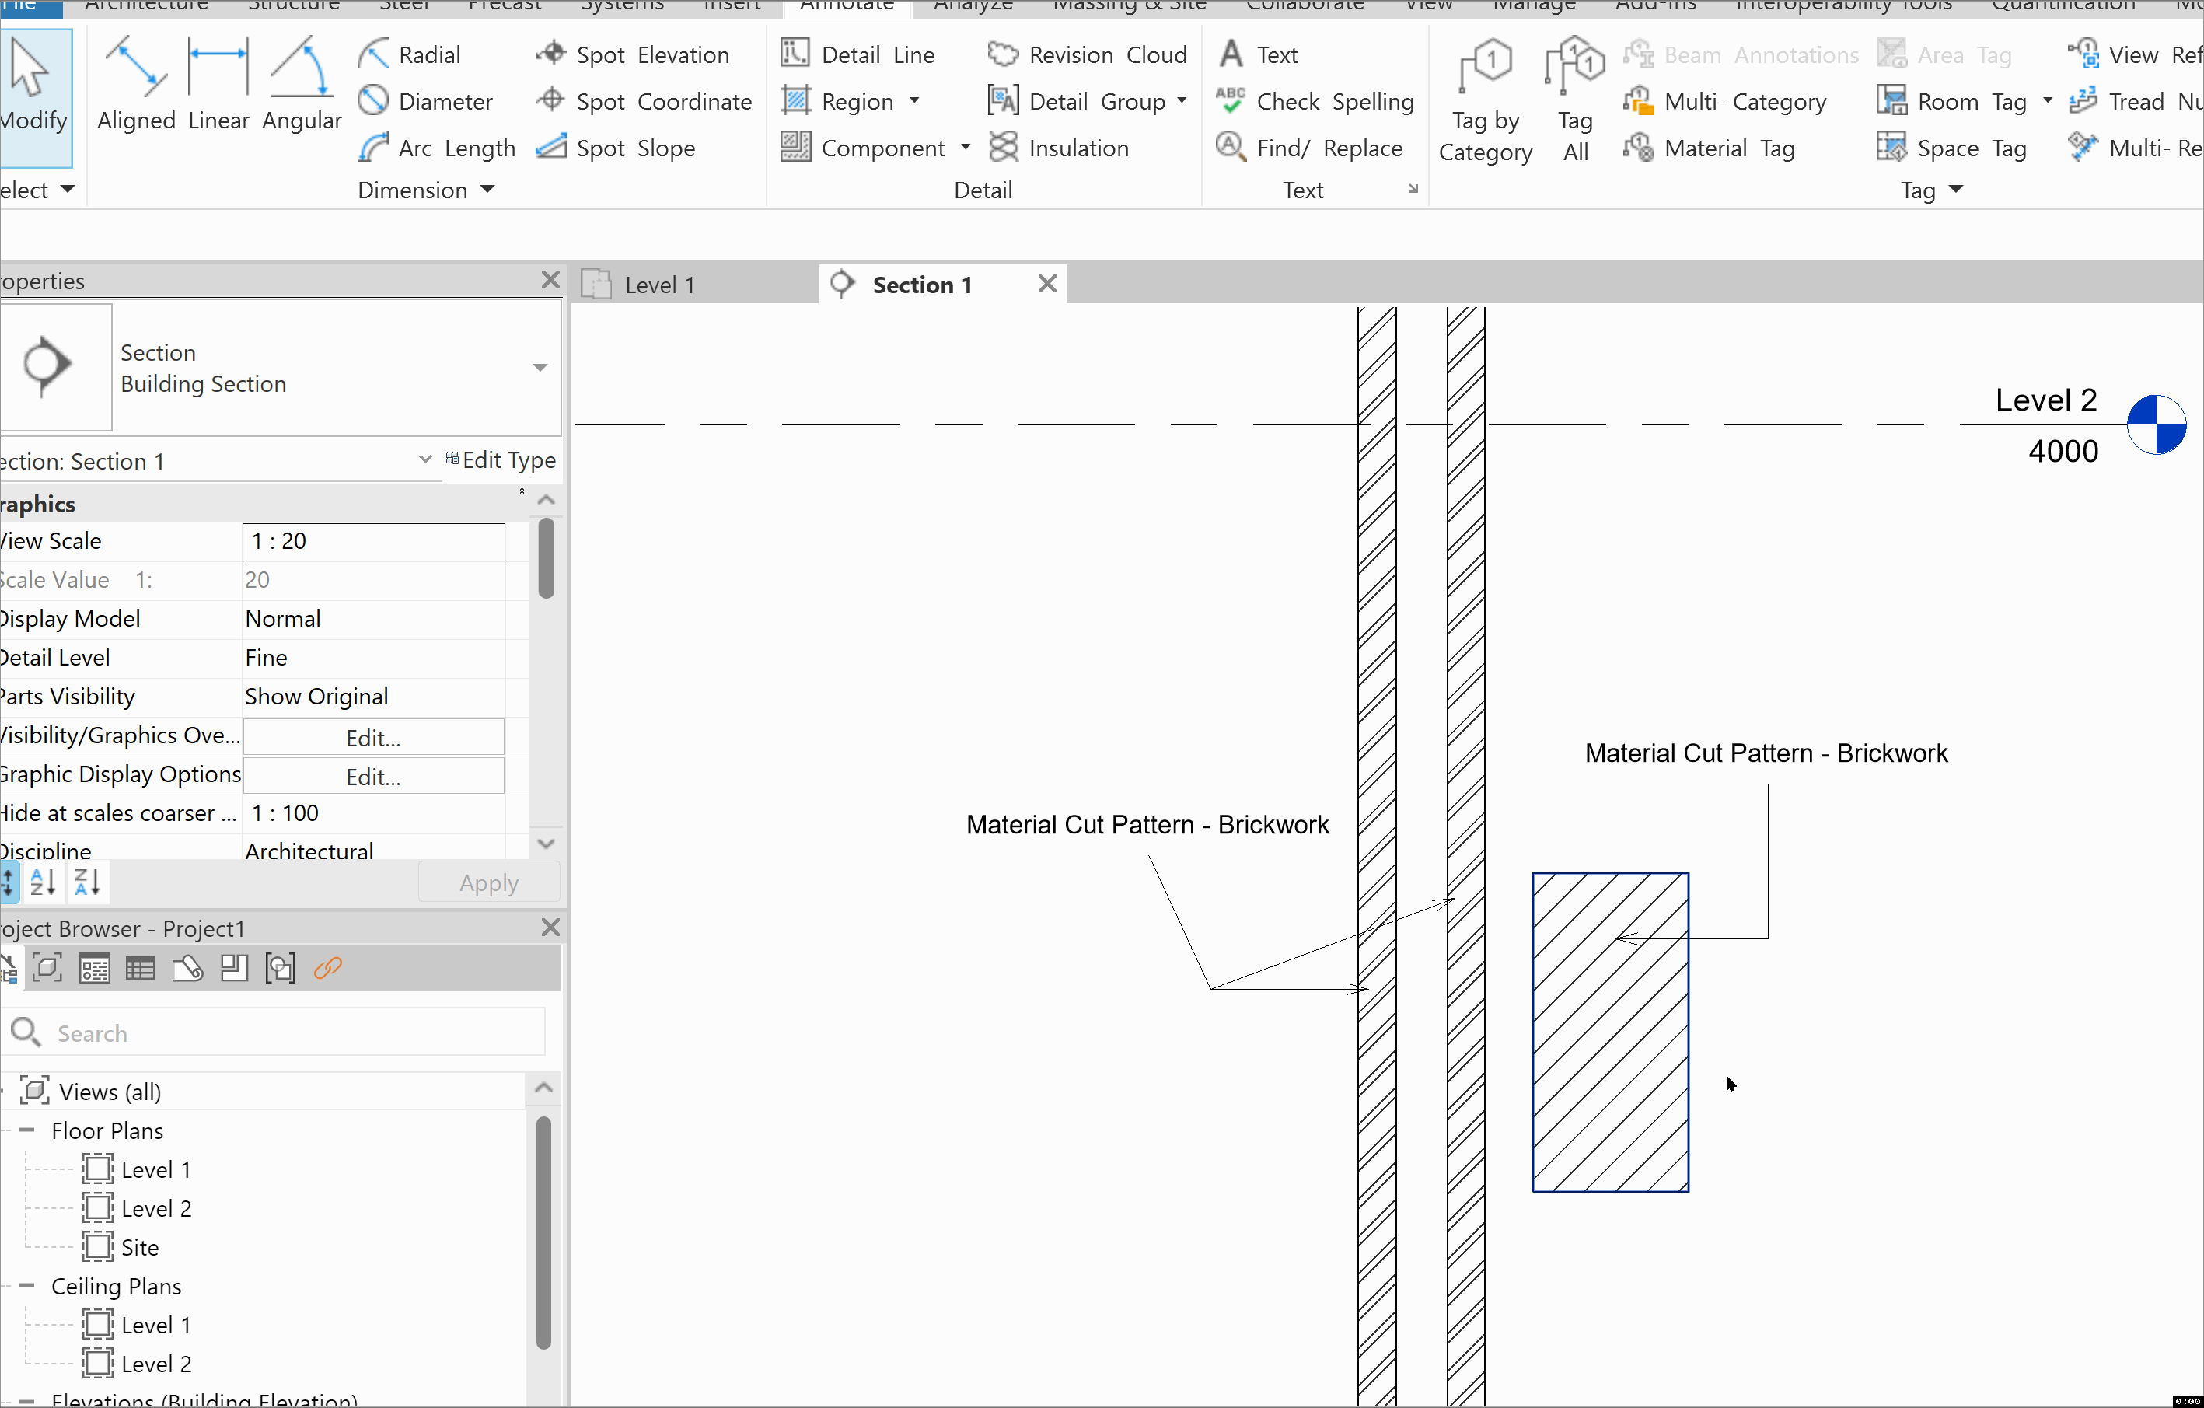Image resolution: width=2204 pixels, height=1408 pixels.
Task: Place a Spot Elevation
Action: pos(633,55)
